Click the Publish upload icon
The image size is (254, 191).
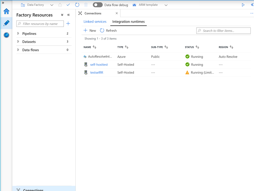coord(60,5)
